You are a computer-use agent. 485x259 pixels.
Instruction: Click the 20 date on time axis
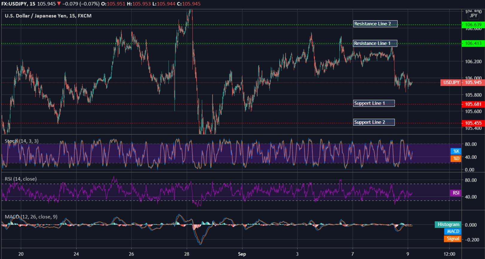click(x=21, y=254)
